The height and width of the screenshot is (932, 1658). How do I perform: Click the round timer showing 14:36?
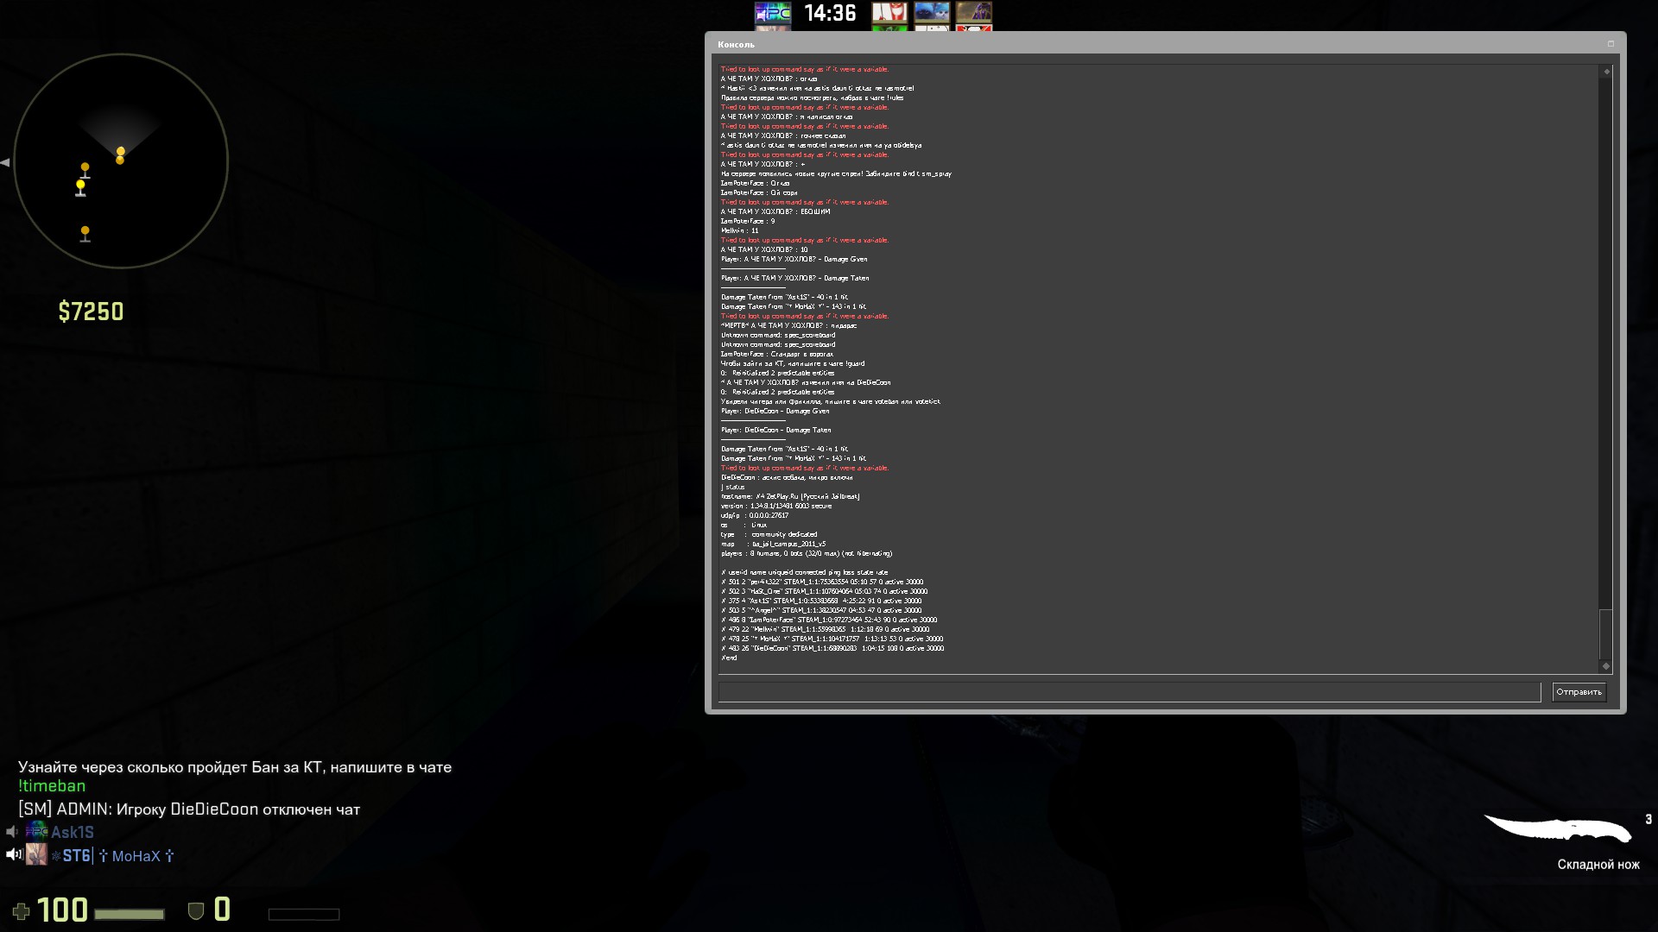830,13
